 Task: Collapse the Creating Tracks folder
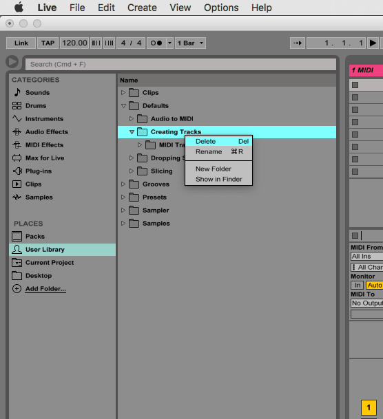pyautogui.click(x=132, y=132)
